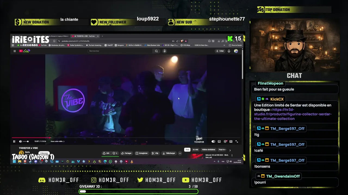This screenshot has width=348, height=195.
Task: Open the 'Tous les favoris' folder
Action: pyautogui.click(x=235, y=45)
